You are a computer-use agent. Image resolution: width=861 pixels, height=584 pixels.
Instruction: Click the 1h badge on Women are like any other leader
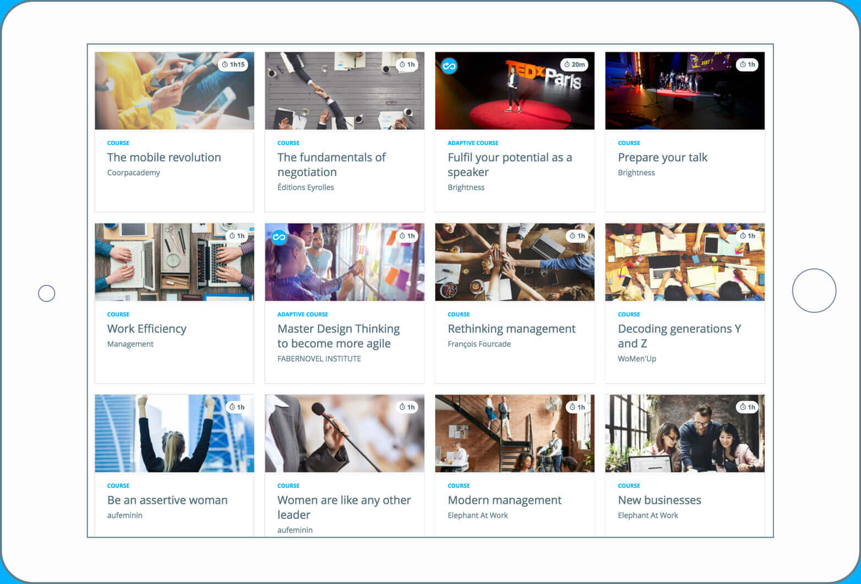[407, 407]
